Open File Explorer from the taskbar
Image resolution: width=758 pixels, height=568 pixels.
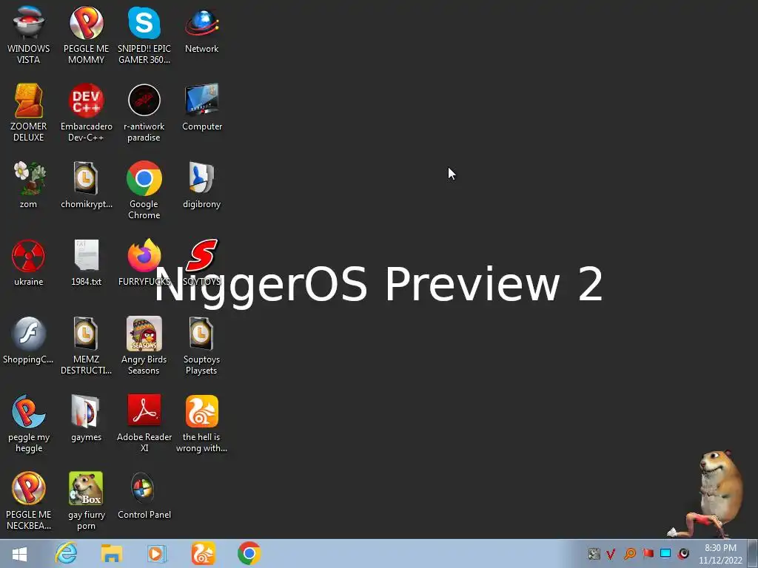(x=112, y=553)
